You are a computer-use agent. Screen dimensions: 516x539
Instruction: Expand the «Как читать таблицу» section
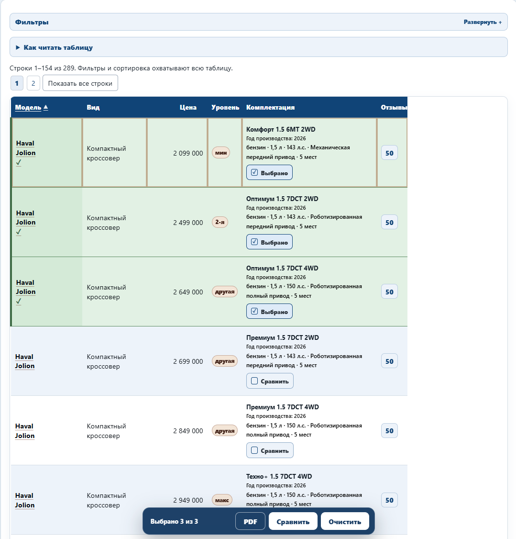tap(259, 47)
